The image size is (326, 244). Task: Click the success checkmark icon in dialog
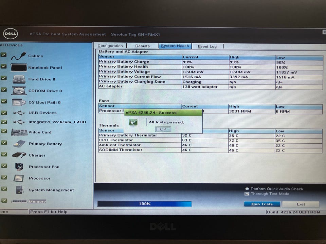click(133, 122)
